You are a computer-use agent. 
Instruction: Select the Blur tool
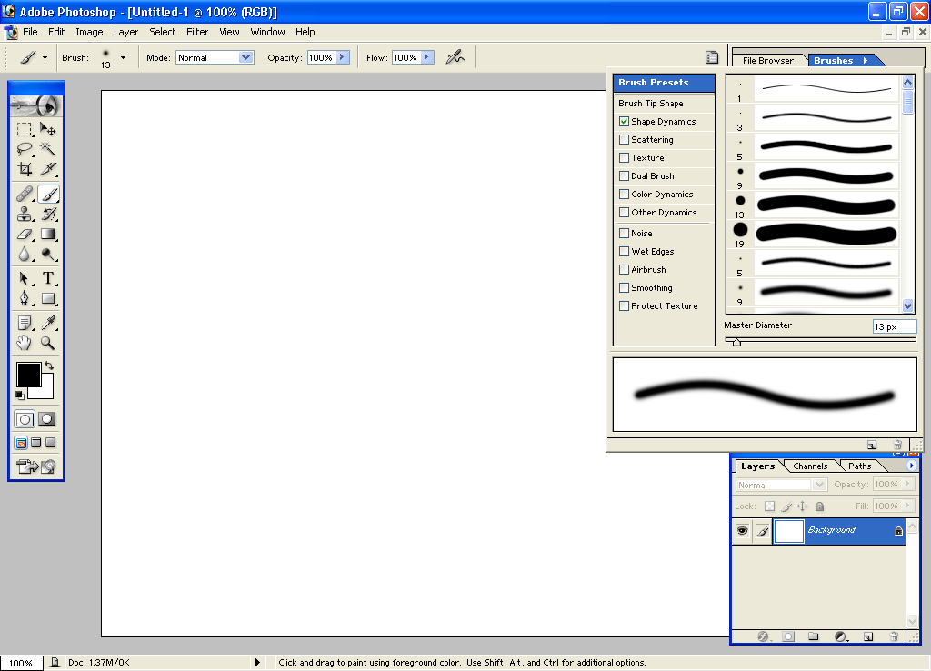click(25, 255)
